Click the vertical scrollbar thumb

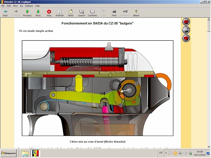(209, 26)
